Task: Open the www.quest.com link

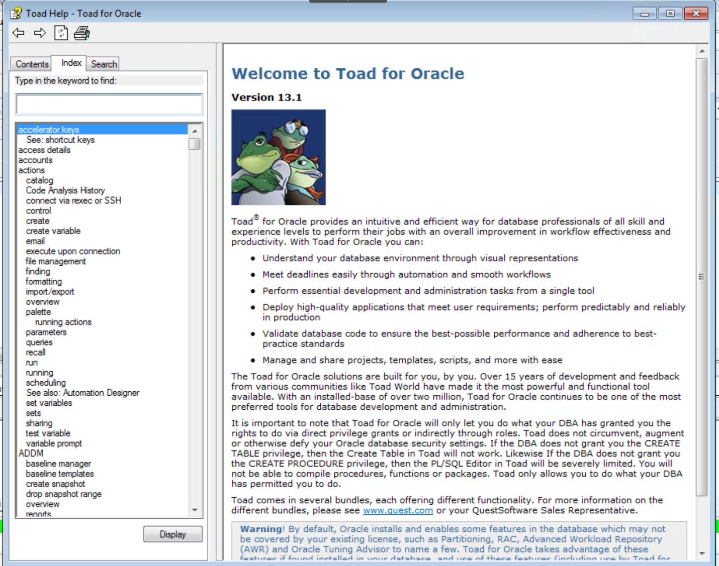Action: click(x=398, y=510)
